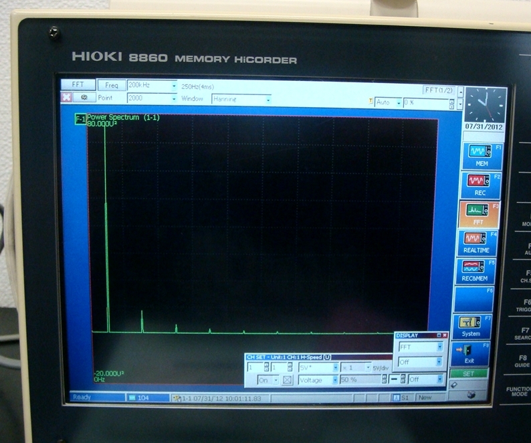This screenshot has width=531, height=443.
Task: Click the Ready status text
Action: (x=82, y=397)
